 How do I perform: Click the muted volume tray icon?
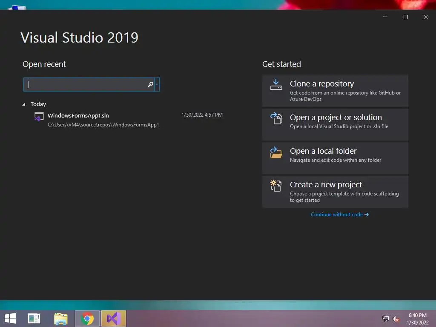click(x=396, y=319)
